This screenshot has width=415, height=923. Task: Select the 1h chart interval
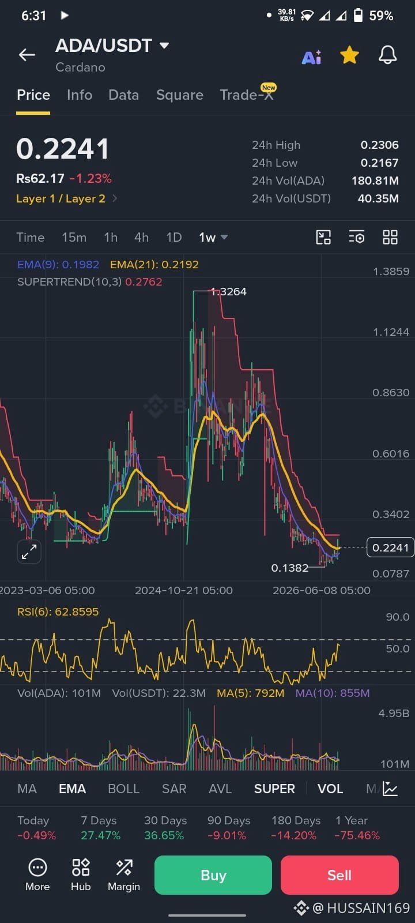click(111, 237)
